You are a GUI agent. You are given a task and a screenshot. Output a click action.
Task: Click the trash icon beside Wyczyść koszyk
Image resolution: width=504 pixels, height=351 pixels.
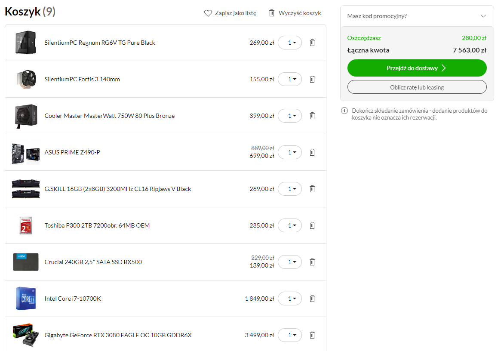coord(272,13)
